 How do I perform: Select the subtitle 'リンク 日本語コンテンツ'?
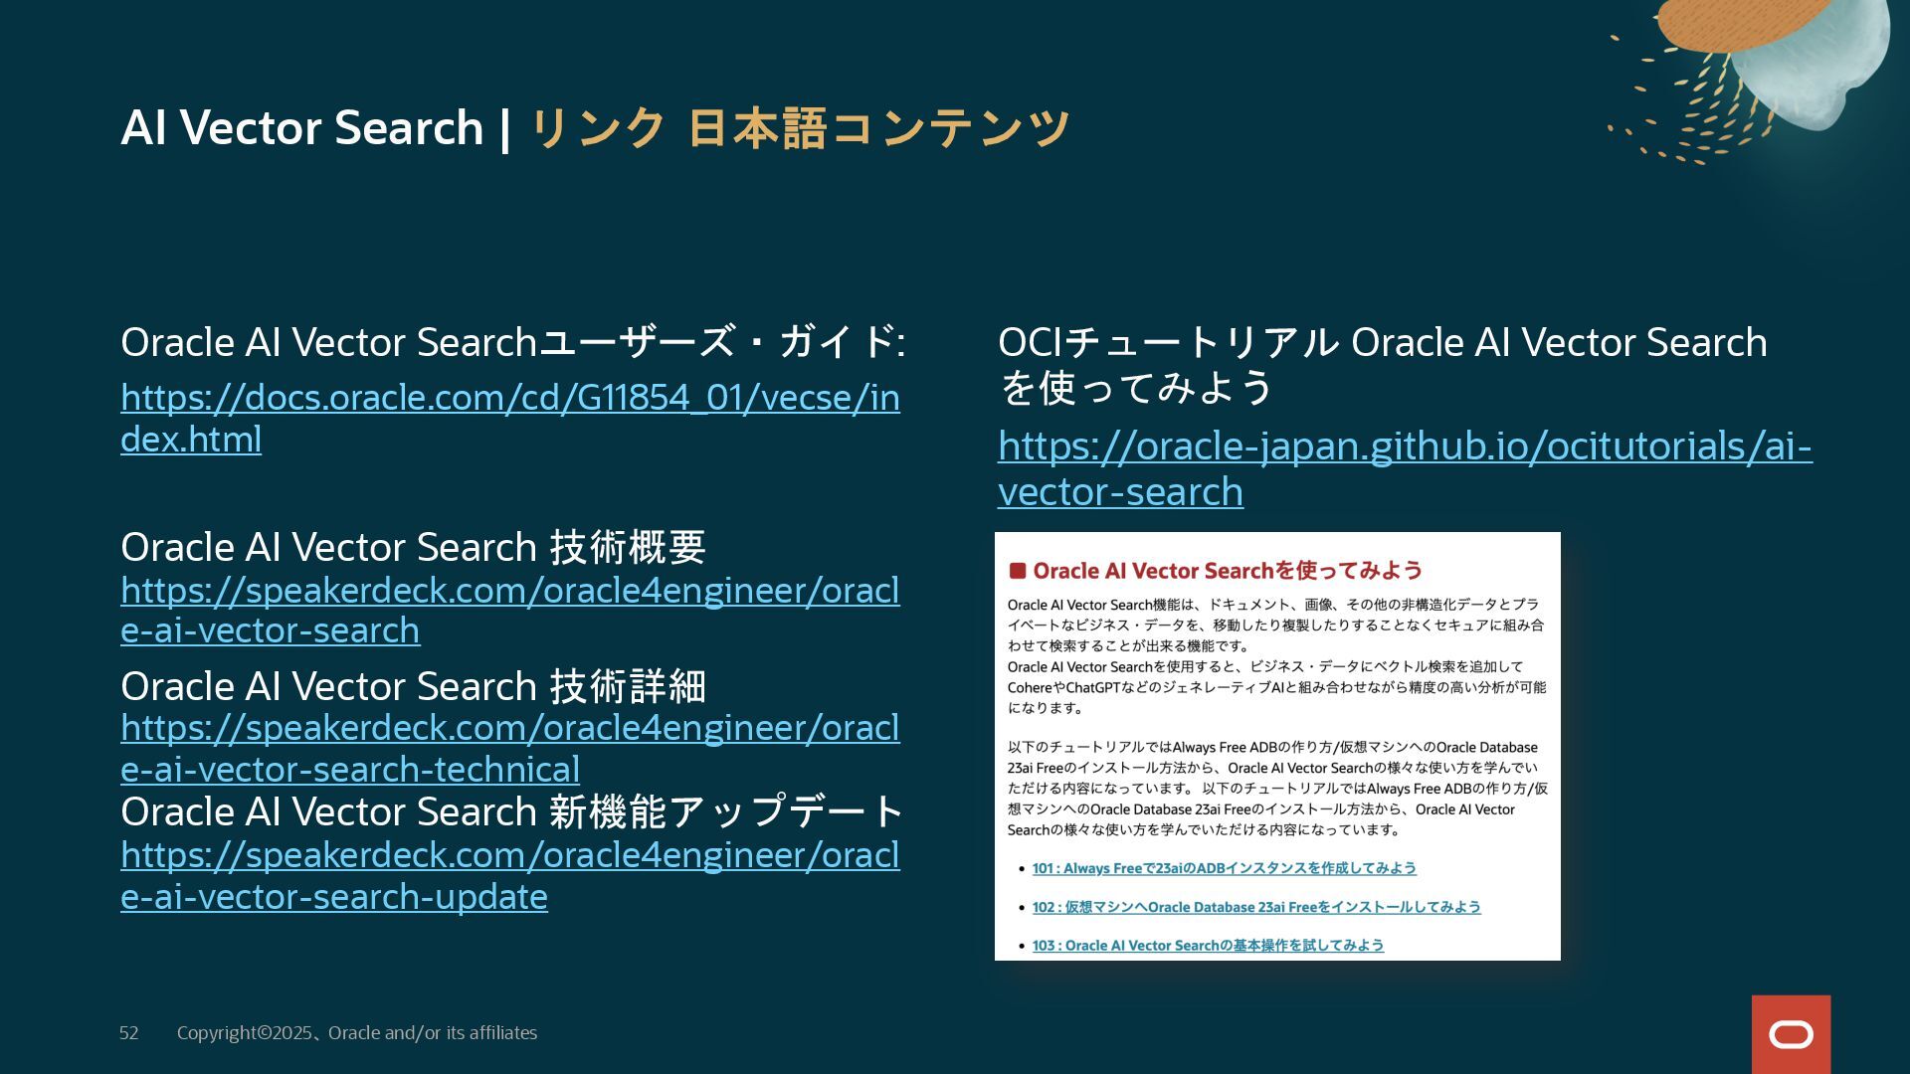point(799,128)
